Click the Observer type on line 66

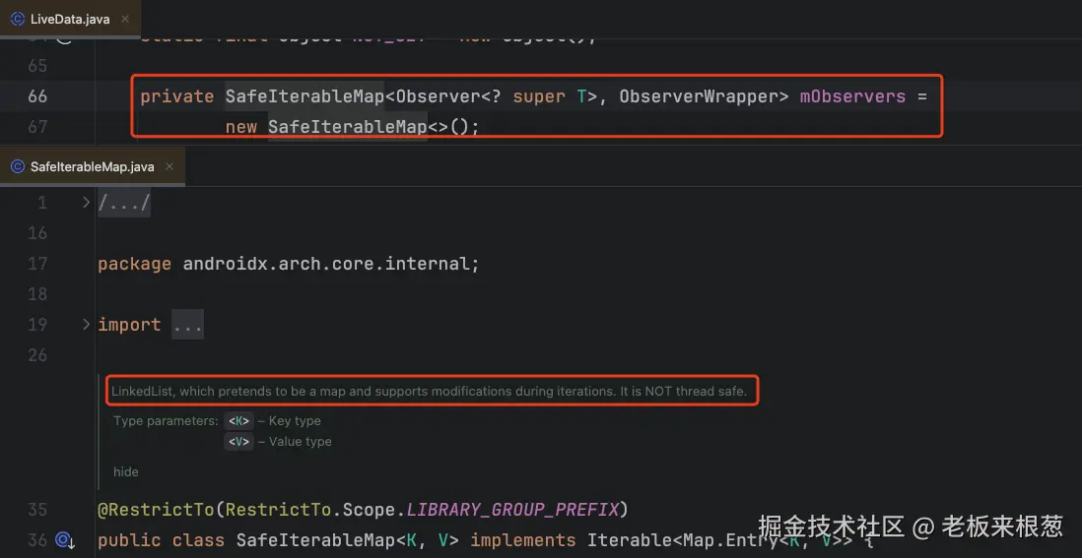tap(438, 96)
